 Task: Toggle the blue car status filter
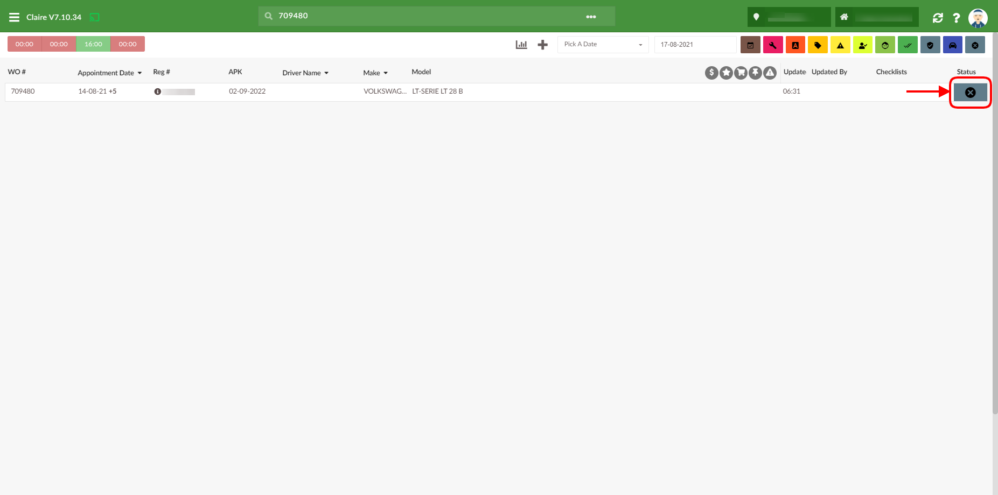click(x=953, y=45)
